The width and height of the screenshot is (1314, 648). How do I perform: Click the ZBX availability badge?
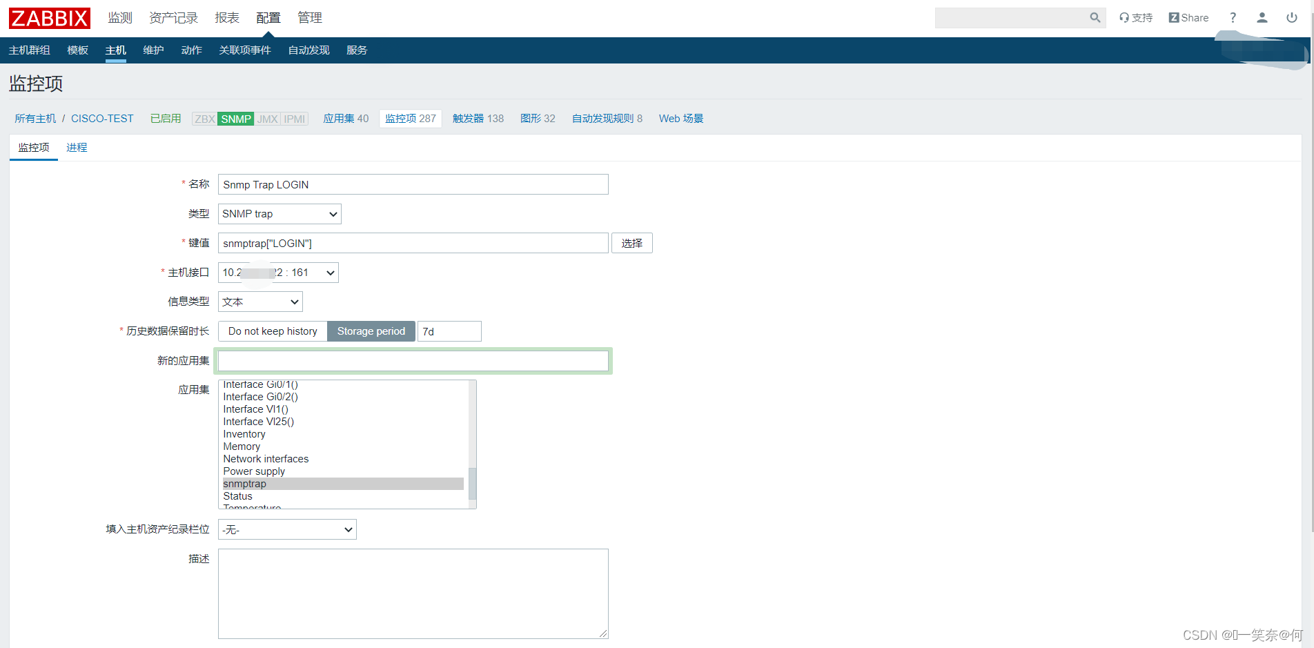coord(205,119)
